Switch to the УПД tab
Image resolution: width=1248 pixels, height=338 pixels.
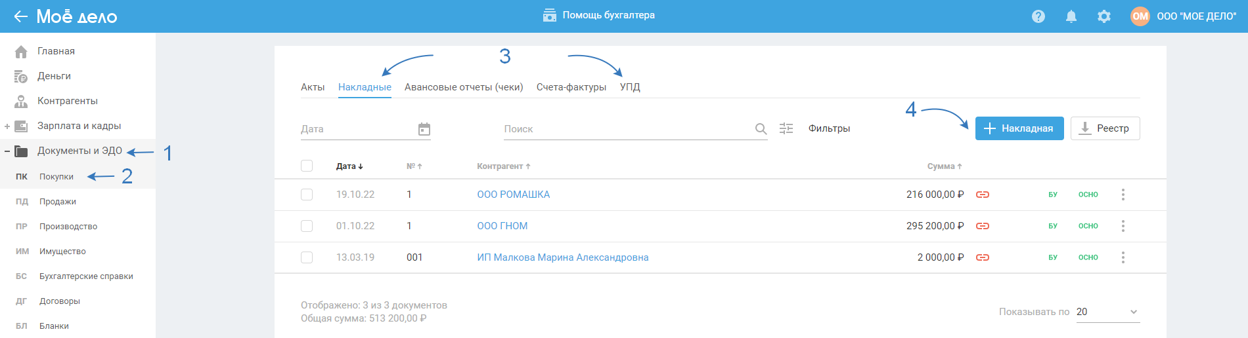pos(630,87)
